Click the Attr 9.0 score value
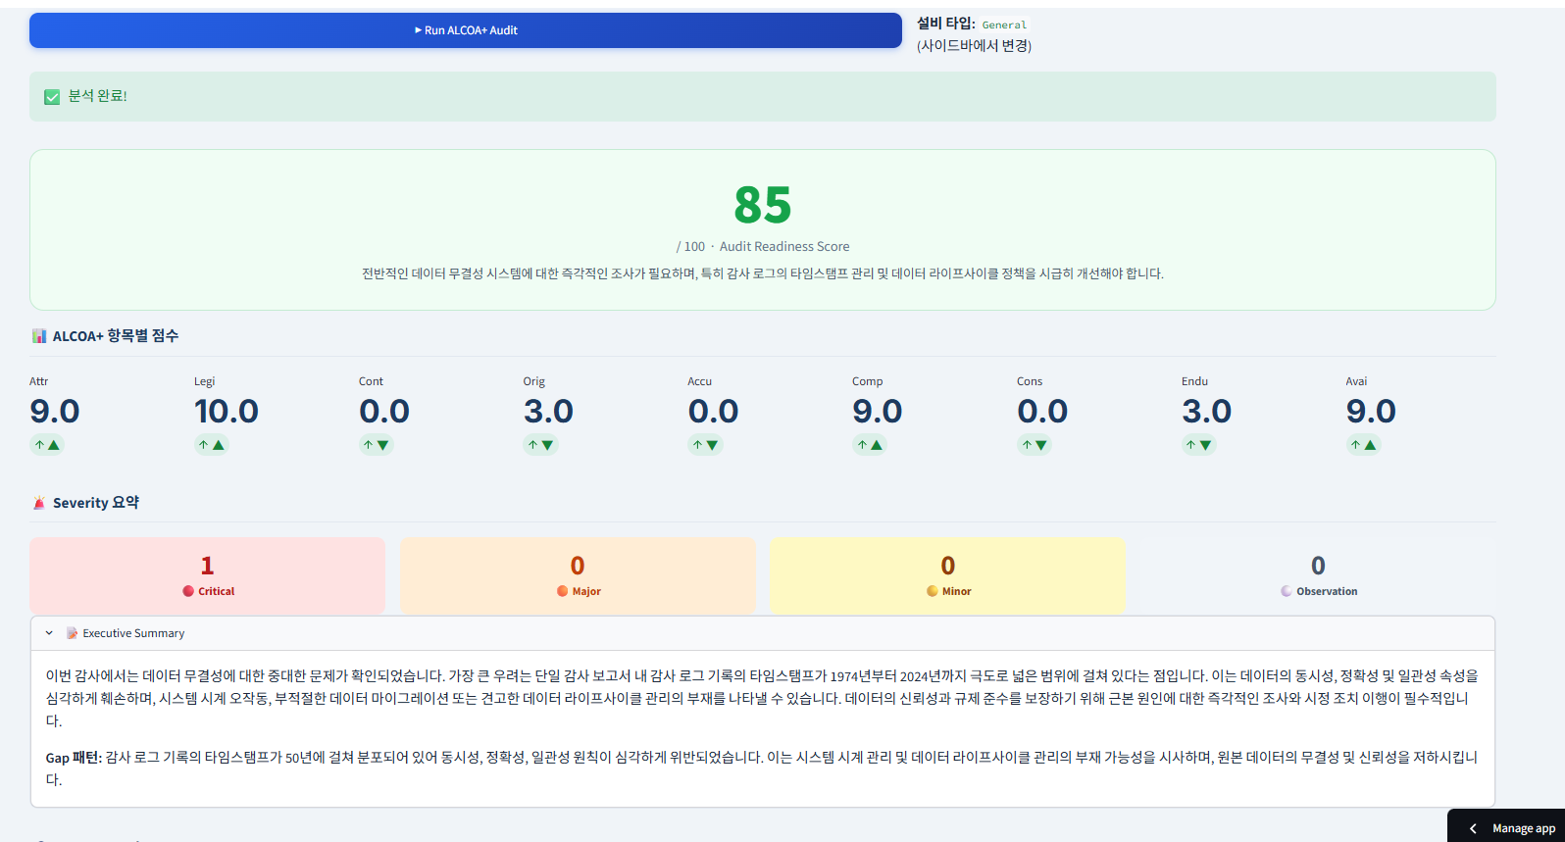Viewport: 1565px width, 842px height. tap(55, 412)
